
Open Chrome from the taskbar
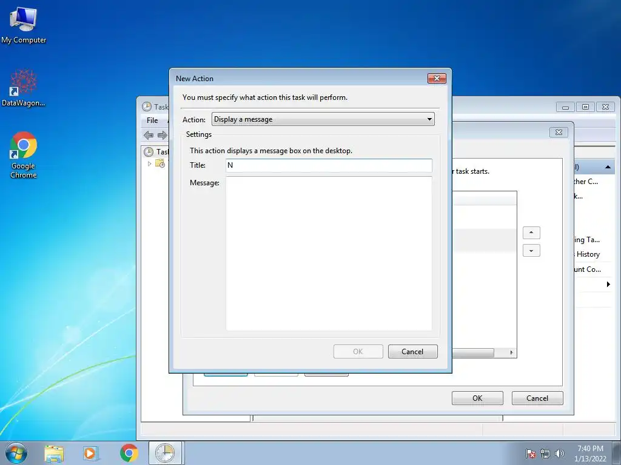[129, 453]
